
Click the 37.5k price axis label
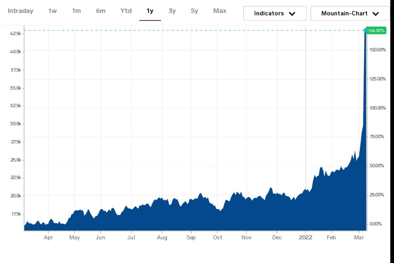point(15,70)
